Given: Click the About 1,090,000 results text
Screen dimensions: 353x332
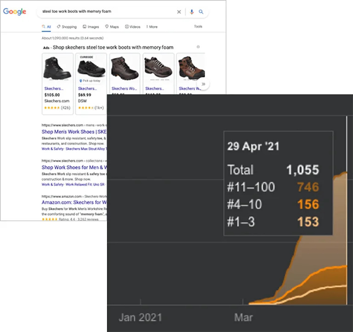Looking at the screenshot, I should (x=73, y=38).
